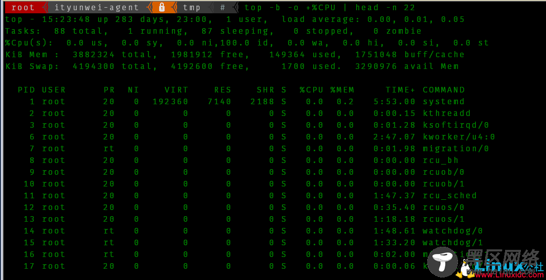Click the 'rcuos/0' process name

(444, 207)
